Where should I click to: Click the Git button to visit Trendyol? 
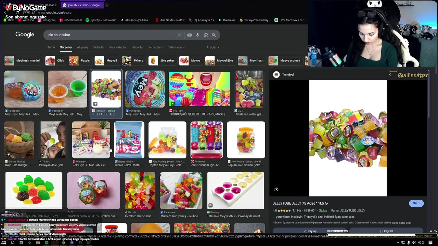(416, 203)
